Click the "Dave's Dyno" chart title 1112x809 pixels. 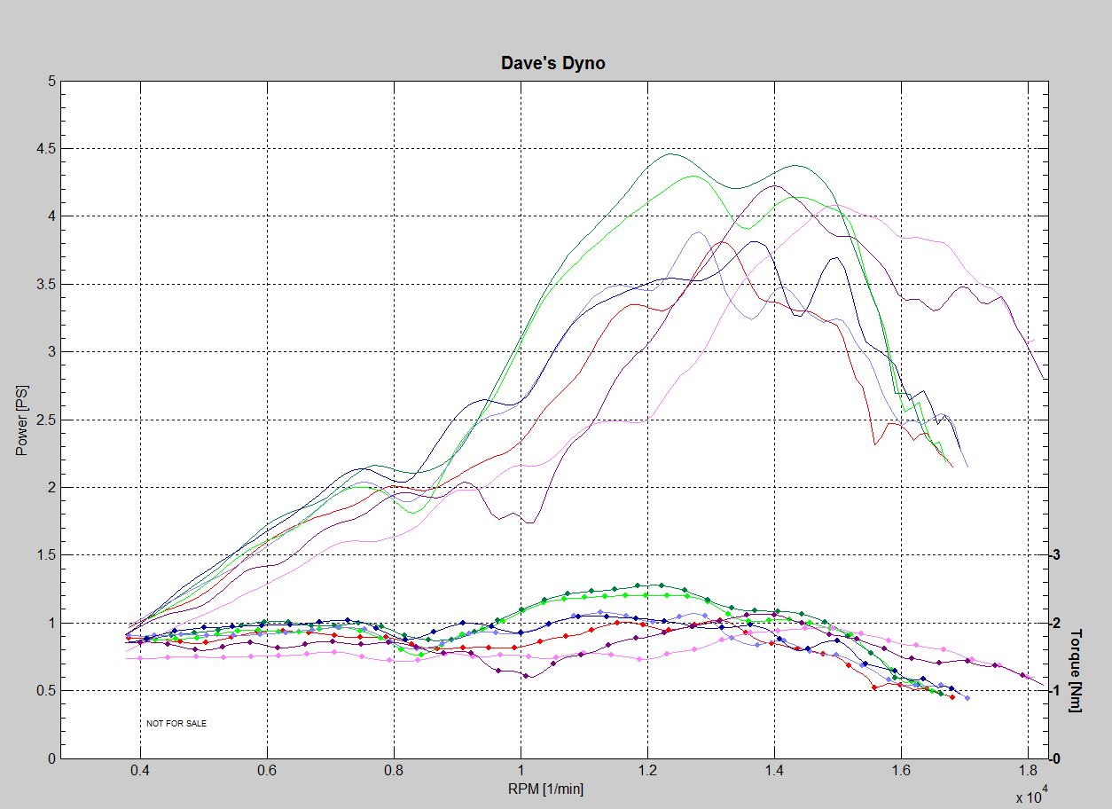[x=552, y=63]
